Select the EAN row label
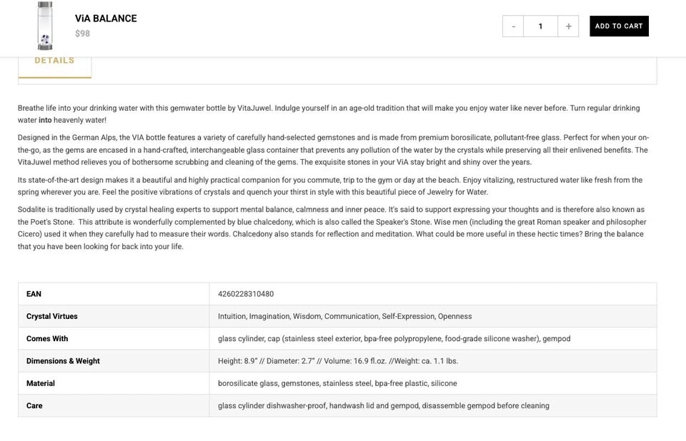This screenshot has height=441, width=686. (x=34, y=294)
